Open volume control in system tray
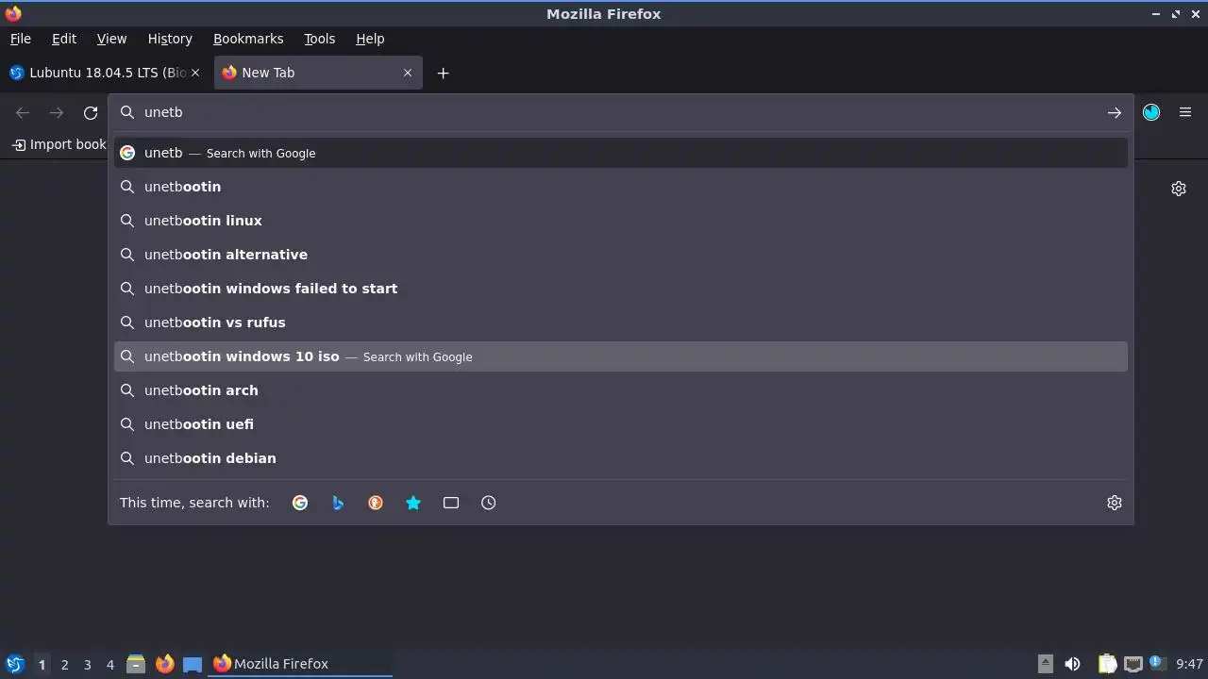This screenshot has width=1208, height=679. pyautogui.click(x=1073, y=664)
